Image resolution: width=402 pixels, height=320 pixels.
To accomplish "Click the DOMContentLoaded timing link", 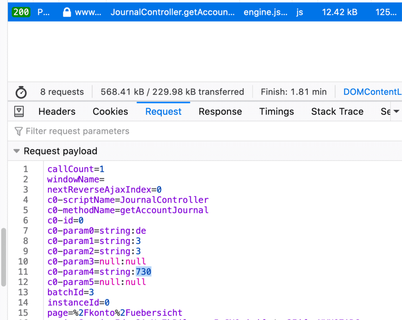I will coord(373,92).
